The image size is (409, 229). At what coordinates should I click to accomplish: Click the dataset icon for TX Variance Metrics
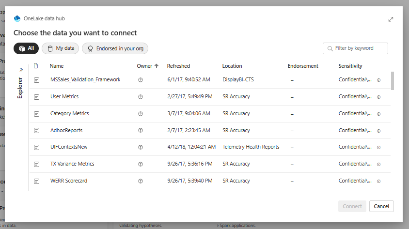point(36,164)
